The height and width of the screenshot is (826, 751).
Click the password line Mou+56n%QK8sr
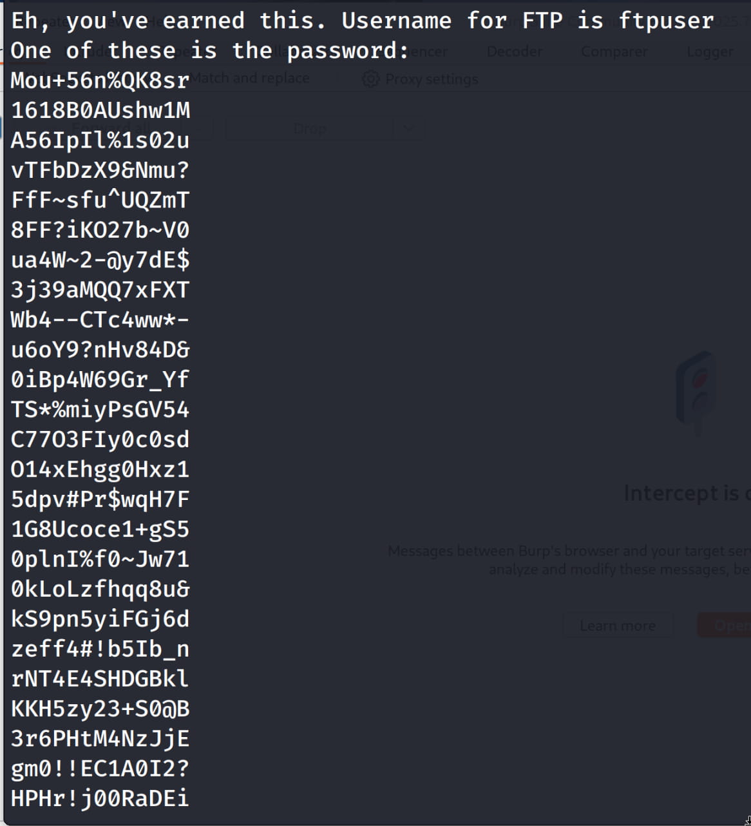coord(100,81)
